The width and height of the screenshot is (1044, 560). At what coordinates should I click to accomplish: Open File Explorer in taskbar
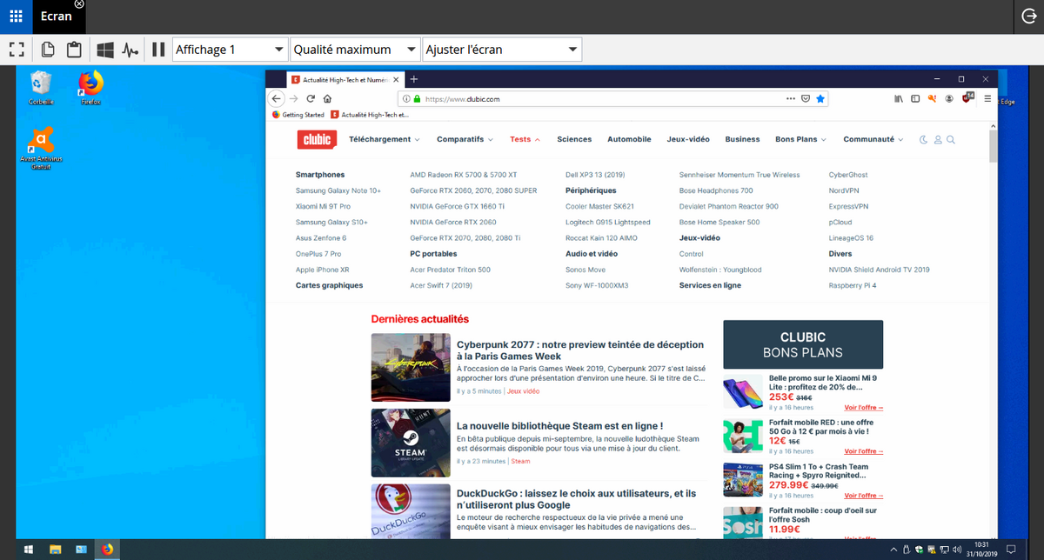(56, 550)
